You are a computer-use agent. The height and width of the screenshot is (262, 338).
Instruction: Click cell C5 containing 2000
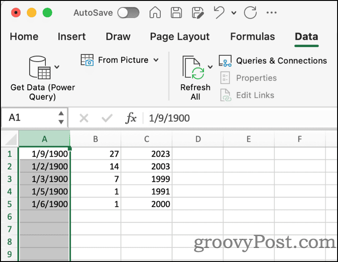[147, 204]
